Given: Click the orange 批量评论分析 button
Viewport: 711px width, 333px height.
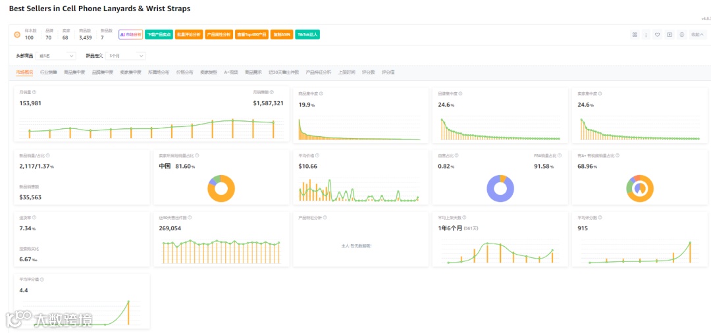Looking at the screenshot, I should [x=189, y=34].
